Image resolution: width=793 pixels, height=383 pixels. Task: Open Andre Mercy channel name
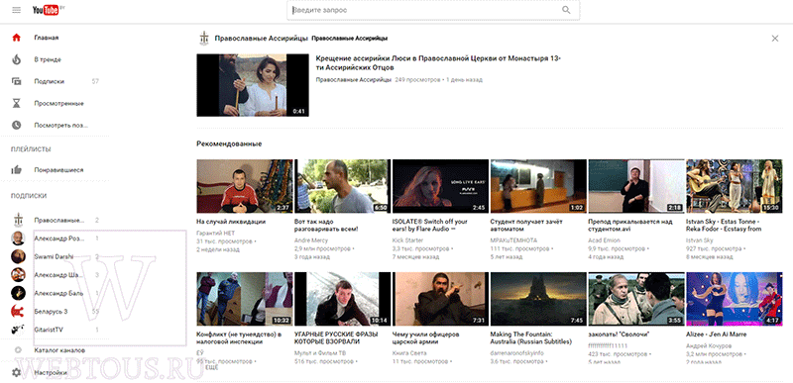pos(311,240)
